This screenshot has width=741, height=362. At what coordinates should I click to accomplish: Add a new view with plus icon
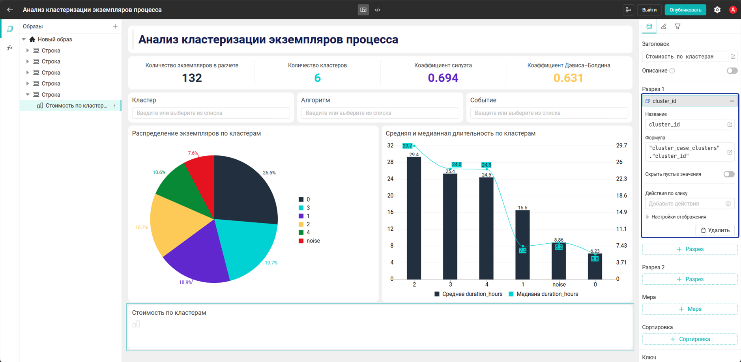(x=115, y=26)
